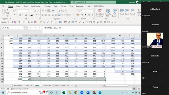Open the File menu

(3, 6)
